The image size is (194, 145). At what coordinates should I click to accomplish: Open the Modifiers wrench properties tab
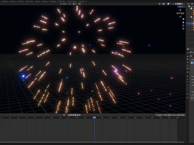coord(188,79)
